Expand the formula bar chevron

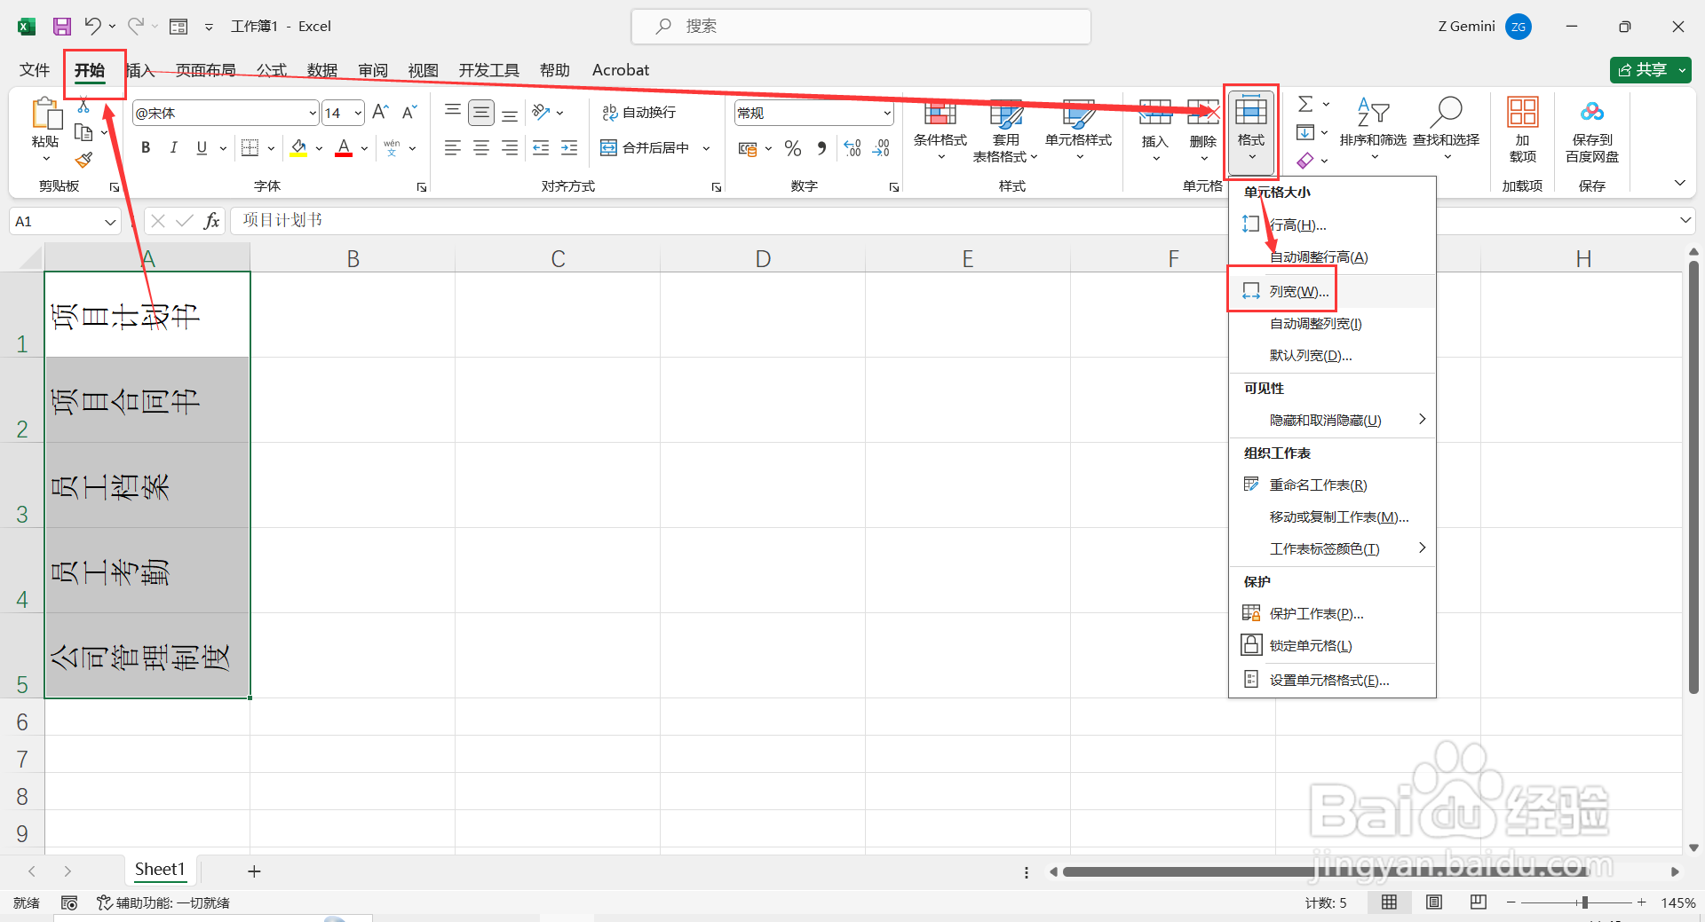click(1685, 220)
